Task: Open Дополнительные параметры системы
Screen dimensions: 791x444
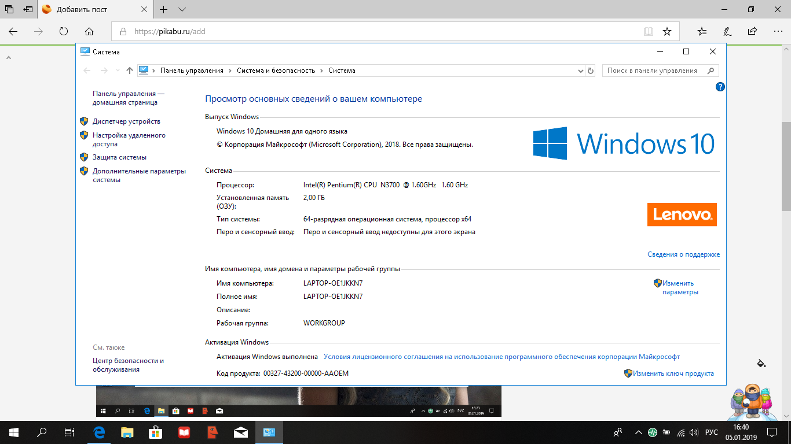Action: tap(140, 175)
